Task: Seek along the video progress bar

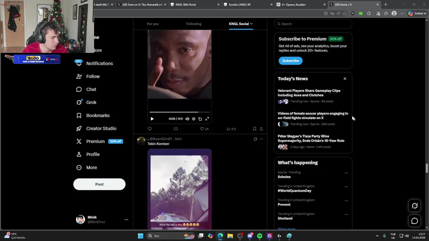Action: click(x=180, y=112)
